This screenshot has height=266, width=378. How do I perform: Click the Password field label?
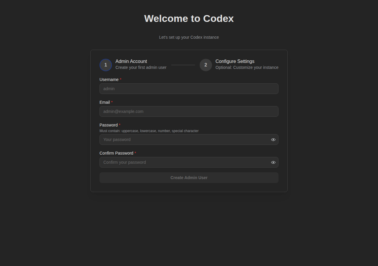108,125
